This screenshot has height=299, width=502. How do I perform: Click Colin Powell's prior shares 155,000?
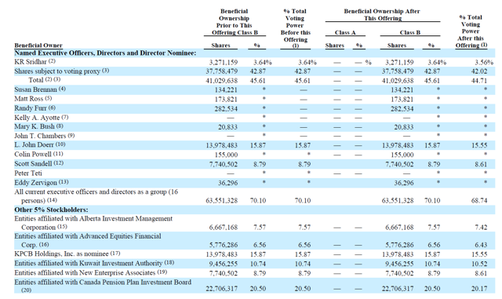point(226,155)
